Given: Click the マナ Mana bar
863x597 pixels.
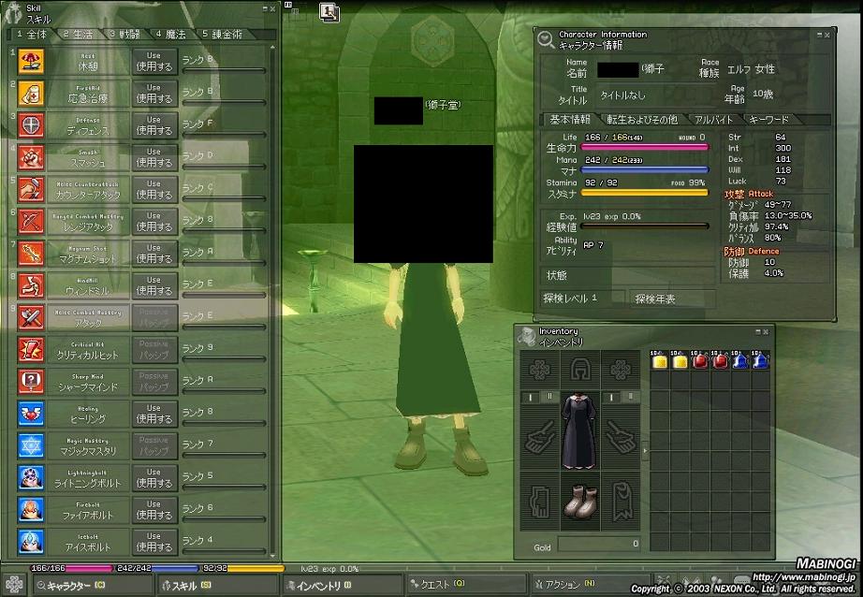Looking at the screenshot, I should [x=645, y=170].
